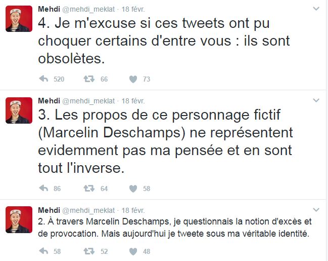Open the dropdown chevron on tweet 2

316,210
